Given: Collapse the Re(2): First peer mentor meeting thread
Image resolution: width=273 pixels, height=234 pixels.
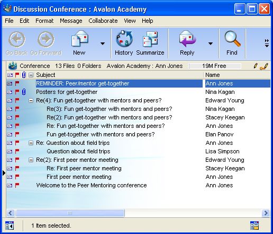Looking at the screenshot, I should point(31,160).
